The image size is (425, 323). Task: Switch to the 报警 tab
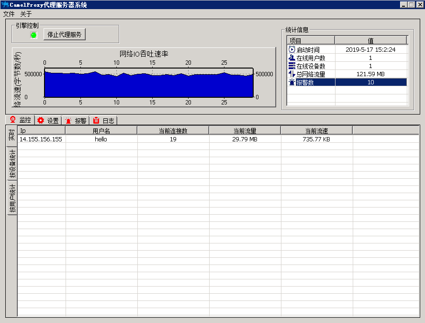pos(76,121)
